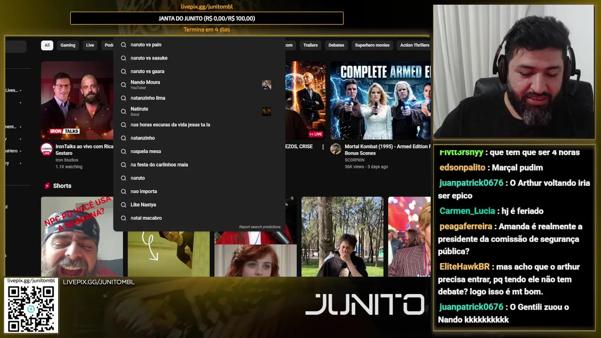
Task: Select the 'Live' filter chip
Action: click(90, 45)
